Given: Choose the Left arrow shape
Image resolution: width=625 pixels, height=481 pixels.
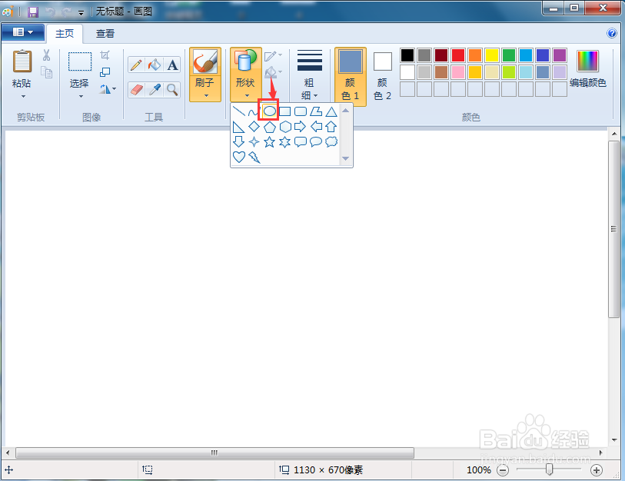Looking at the screenshot, I should [x=316, y=127].
